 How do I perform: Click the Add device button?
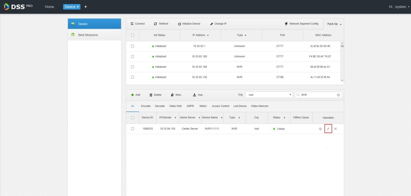pyautogui.click(x=136, y=95)
